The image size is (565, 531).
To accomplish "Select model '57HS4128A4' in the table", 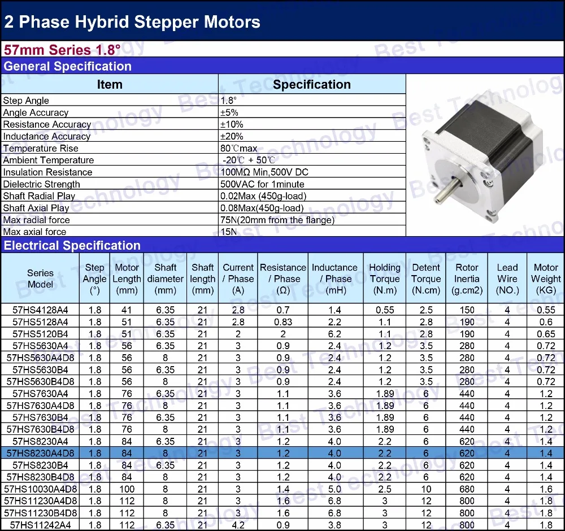I will [x=40, y=310].
